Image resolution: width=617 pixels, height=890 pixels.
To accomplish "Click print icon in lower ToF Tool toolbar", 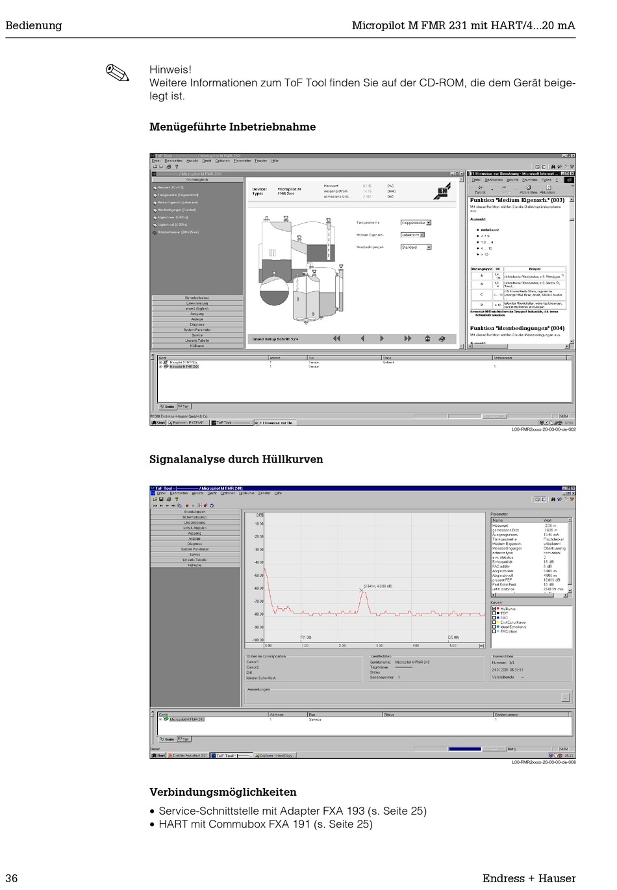I will pos(168,499).
